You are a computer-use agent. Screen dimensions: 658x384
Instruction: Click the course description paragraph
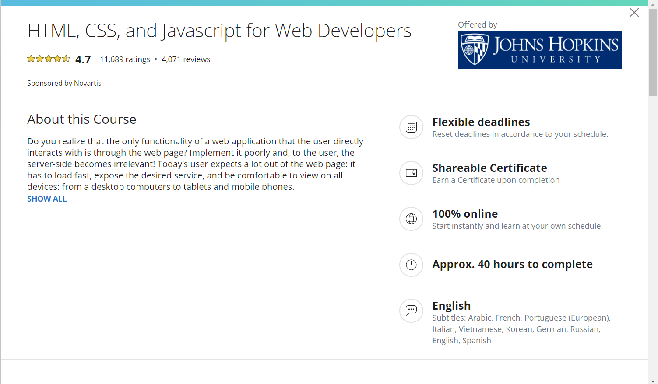[195, 164]
